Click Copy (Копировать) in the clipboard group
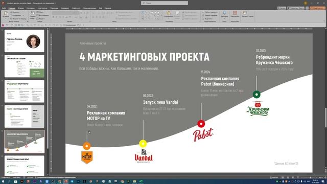Screen dimensions: 327x184 (16, 15)
